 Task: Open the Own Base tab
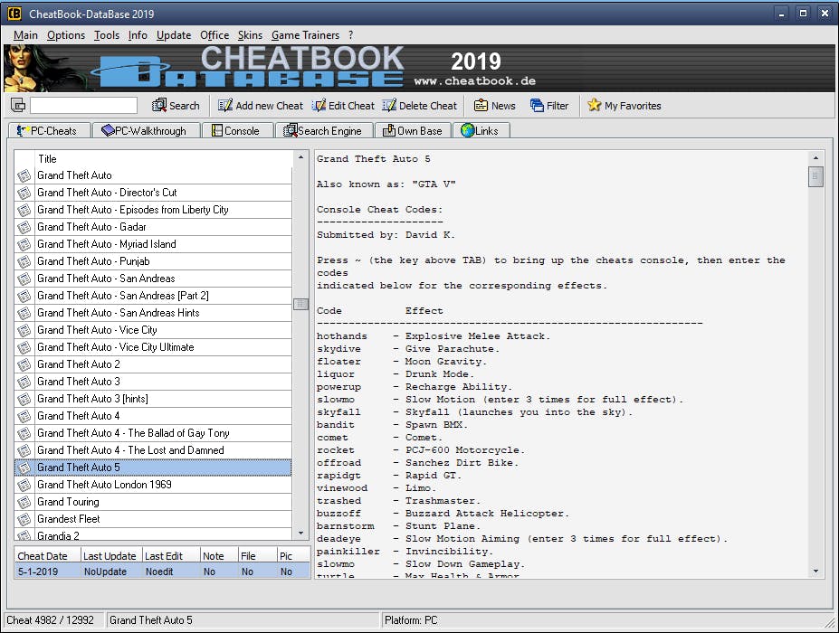point(412,129)
